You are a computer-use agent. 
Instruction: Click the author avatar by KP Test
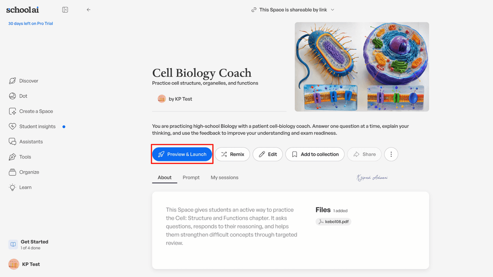click(162, 99)
